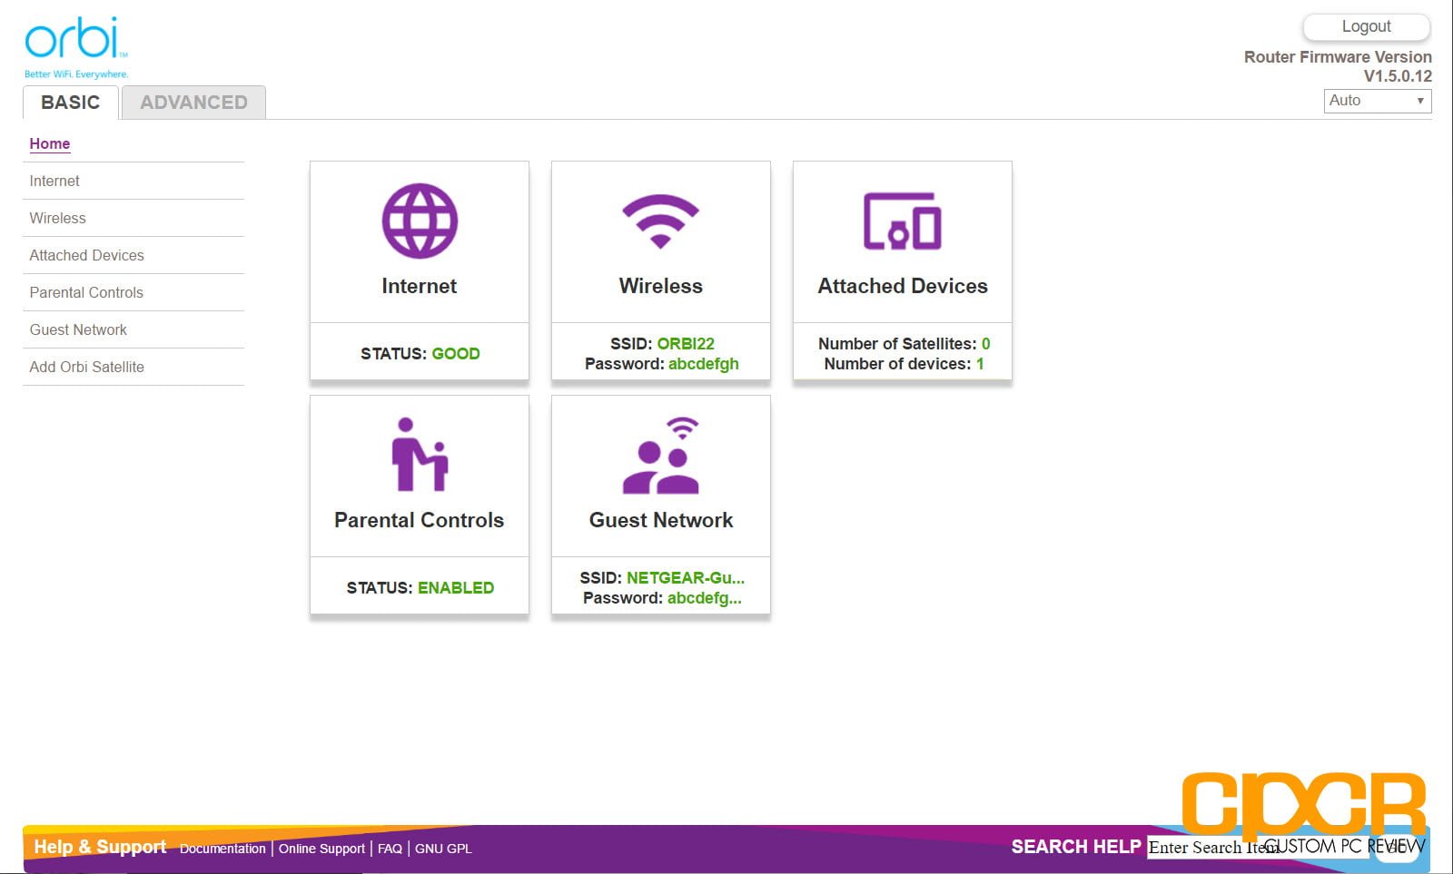Image resolution: width=1453 pixels, height=874 pixels.
Task: Click the Guest Network people icon
Action: point(661,455)
